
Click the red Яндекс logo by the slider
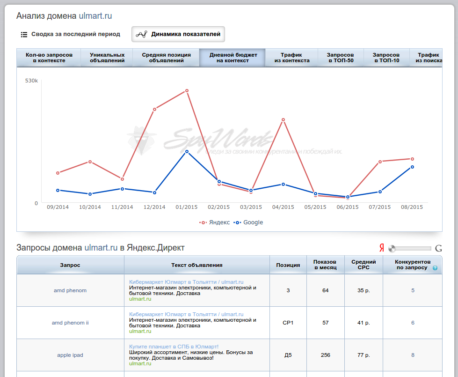pos(381,248)
